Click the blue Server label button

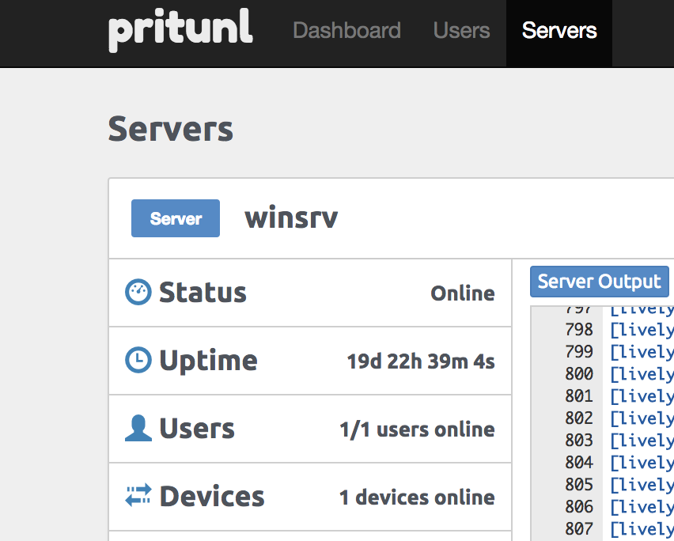click(x=176, y=218)
